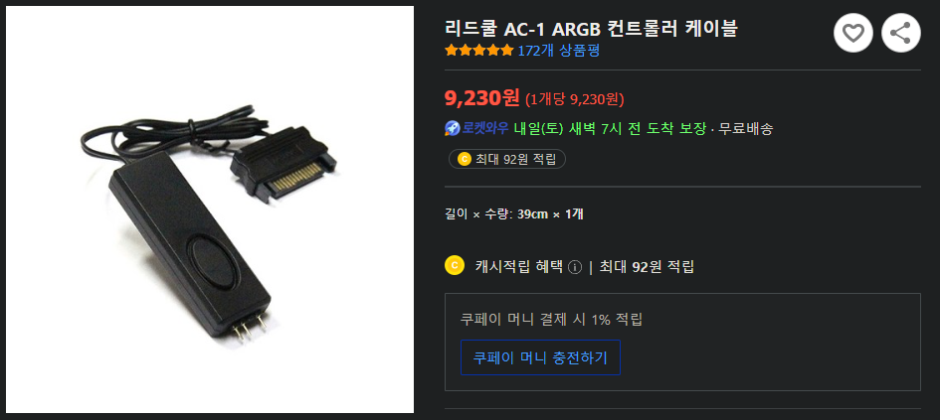Open the 172개 상품평 reviews link
This screenshot has width=940, height=420.
[x=559, y=51]
